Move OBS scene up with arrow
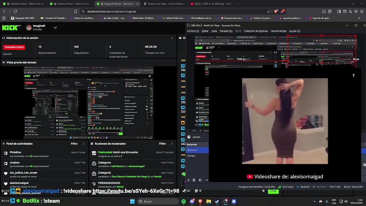The width and height of the screenshot is (366, 206). point(207,180)
